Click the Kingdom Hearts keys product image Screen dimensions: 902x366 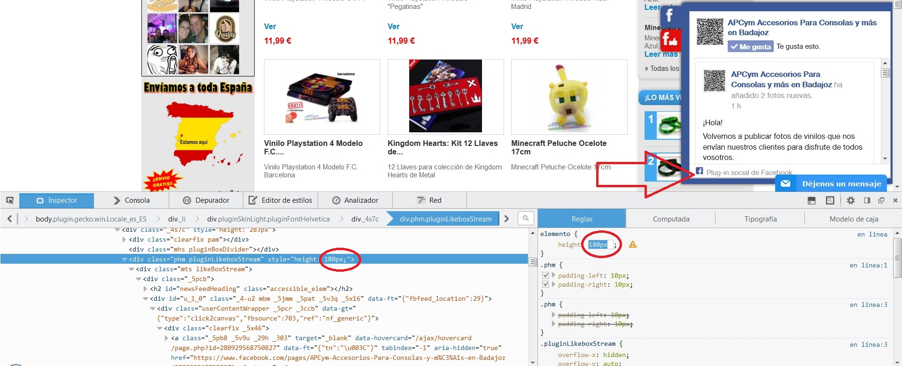445,97
